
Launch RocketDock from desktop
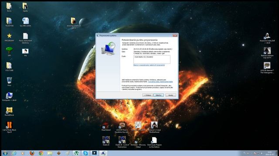9,111
